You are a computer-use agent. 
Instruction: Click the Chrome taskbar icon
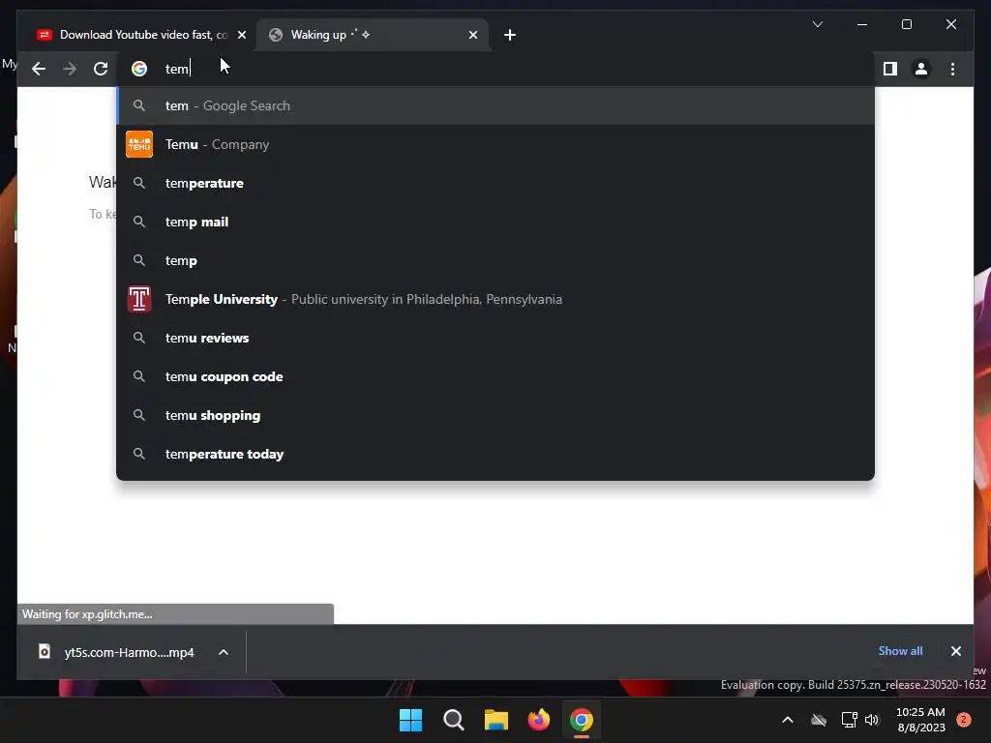coord(582,720)
